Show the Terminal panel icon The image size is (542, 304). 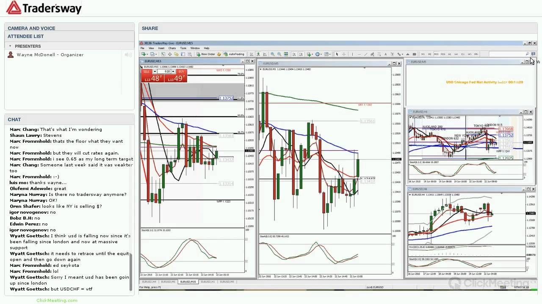(183, 54)
